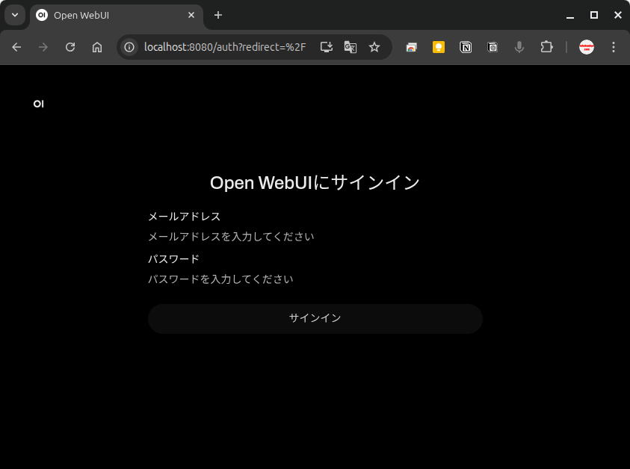Open the Extensions puzzle piece menu
This screenshot has height=469, width=630.
click(x=546, y=47)
